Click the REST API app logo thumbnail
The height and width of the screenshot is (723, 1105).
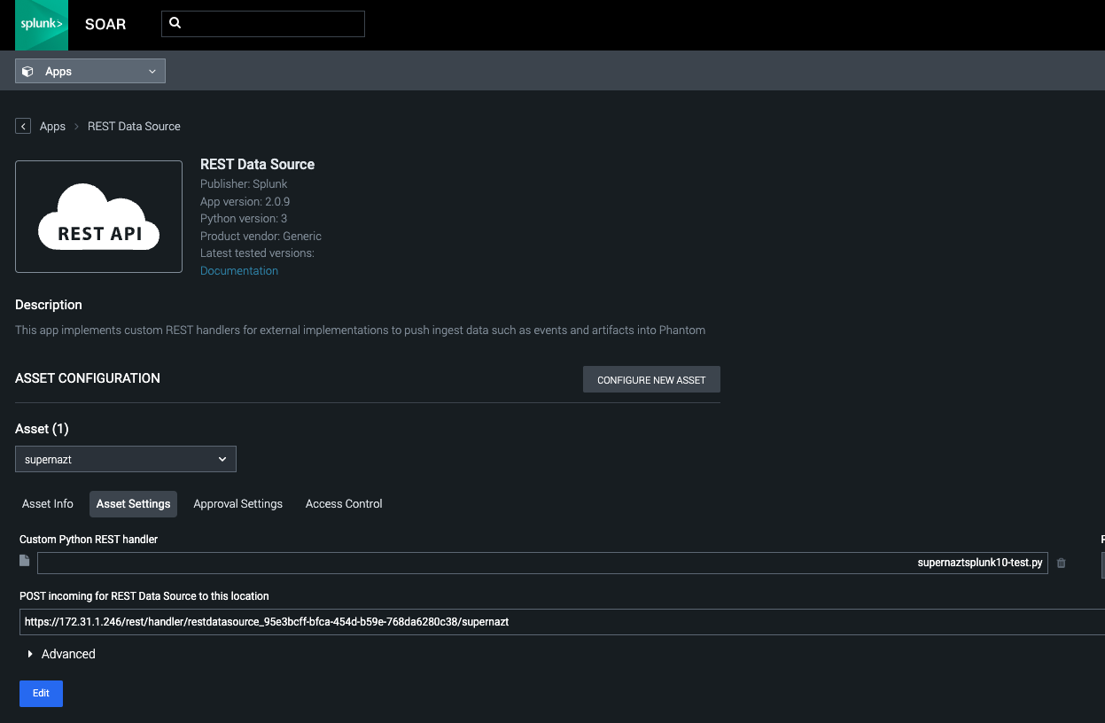(98, 216)
